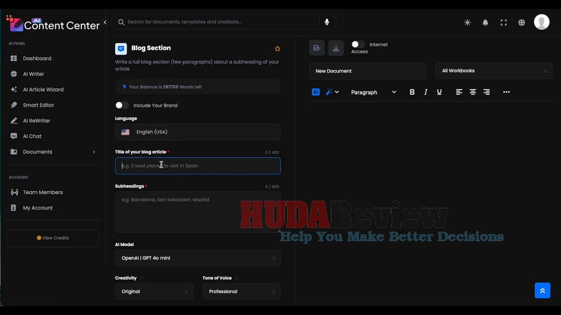This screenshot has width=561, height=315.
Task: Open the All Workbooks dropdown
Action: click(494, 71)
